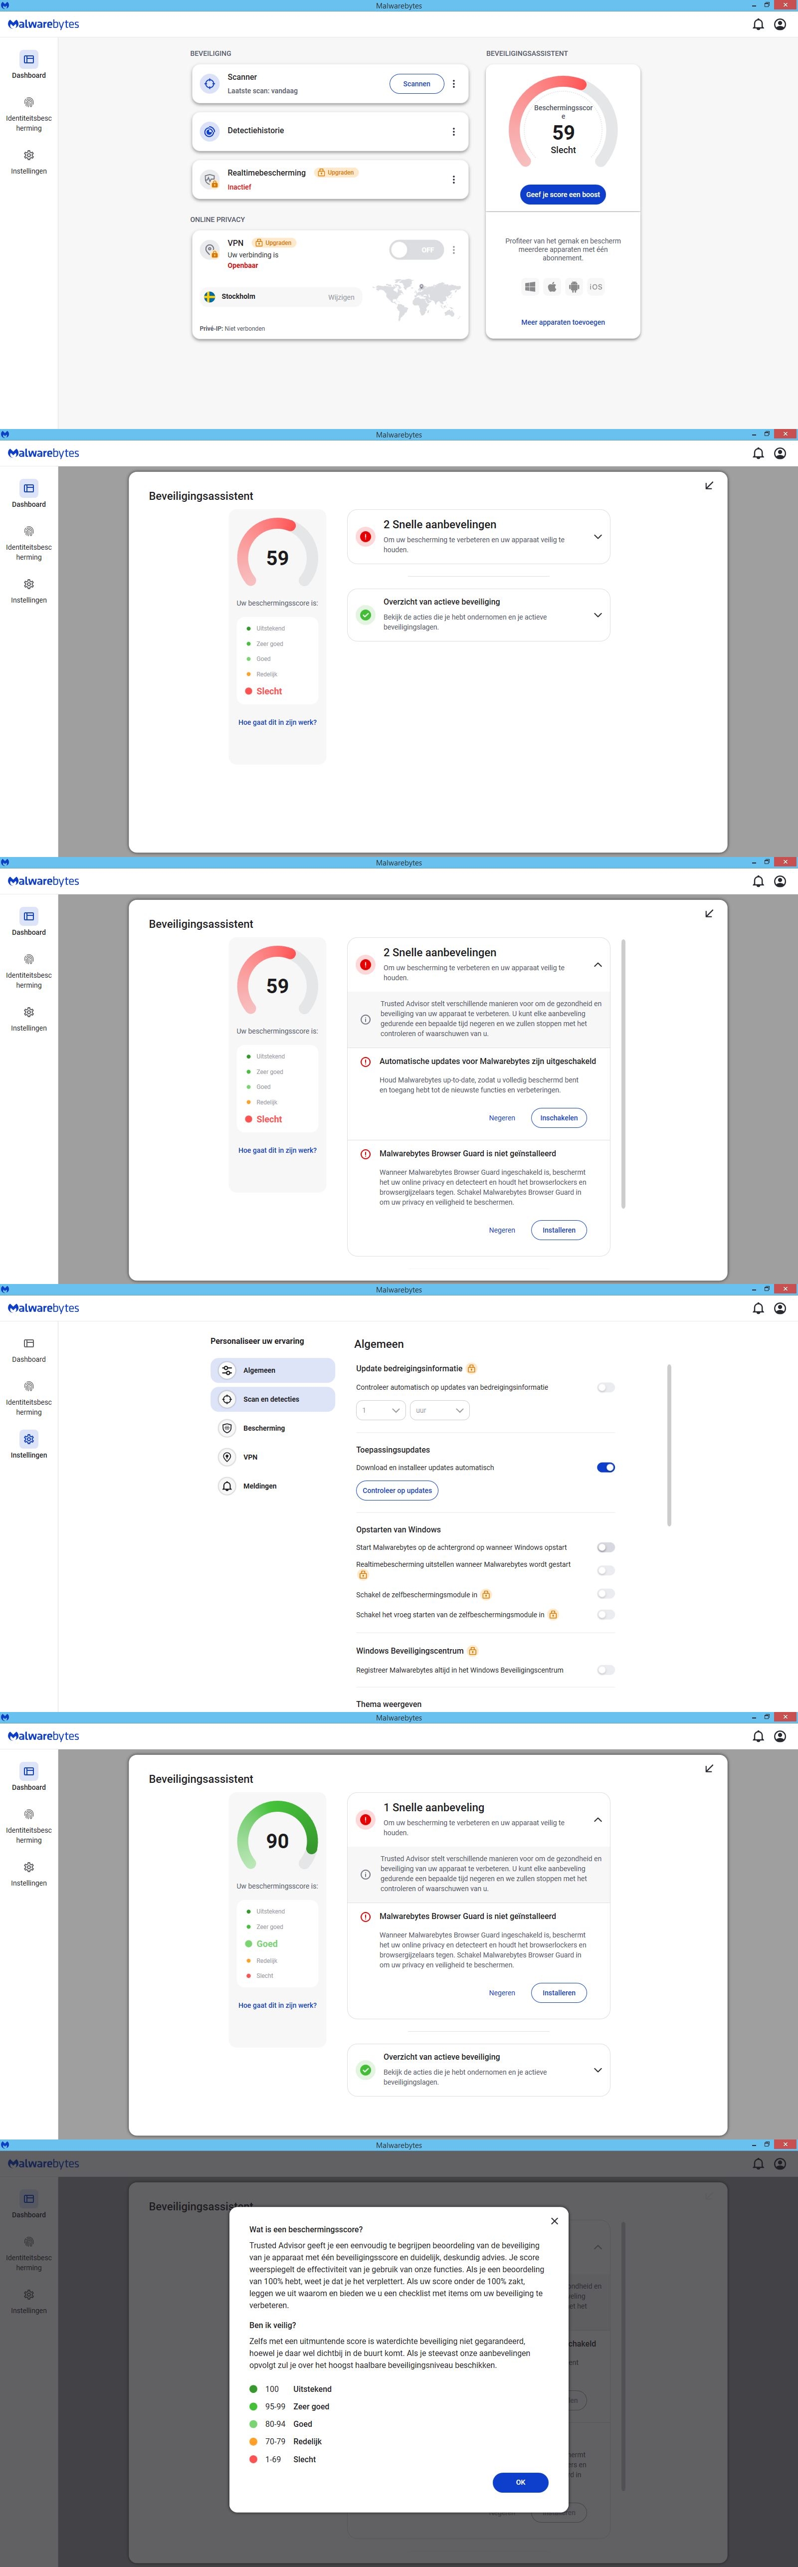Toggle Start Malwarebytes wanneer Windows opstart
The image size is (798, 2567).
click(x=605, y=1547)
